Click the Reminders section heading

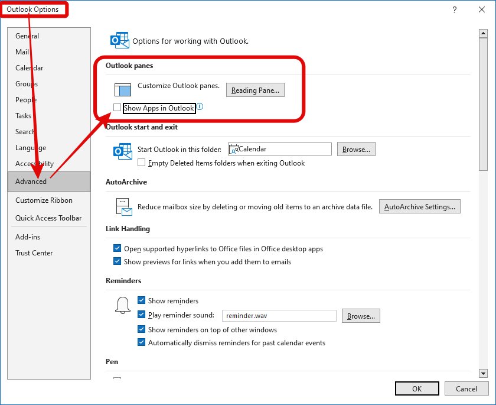(x=123, y=281)
